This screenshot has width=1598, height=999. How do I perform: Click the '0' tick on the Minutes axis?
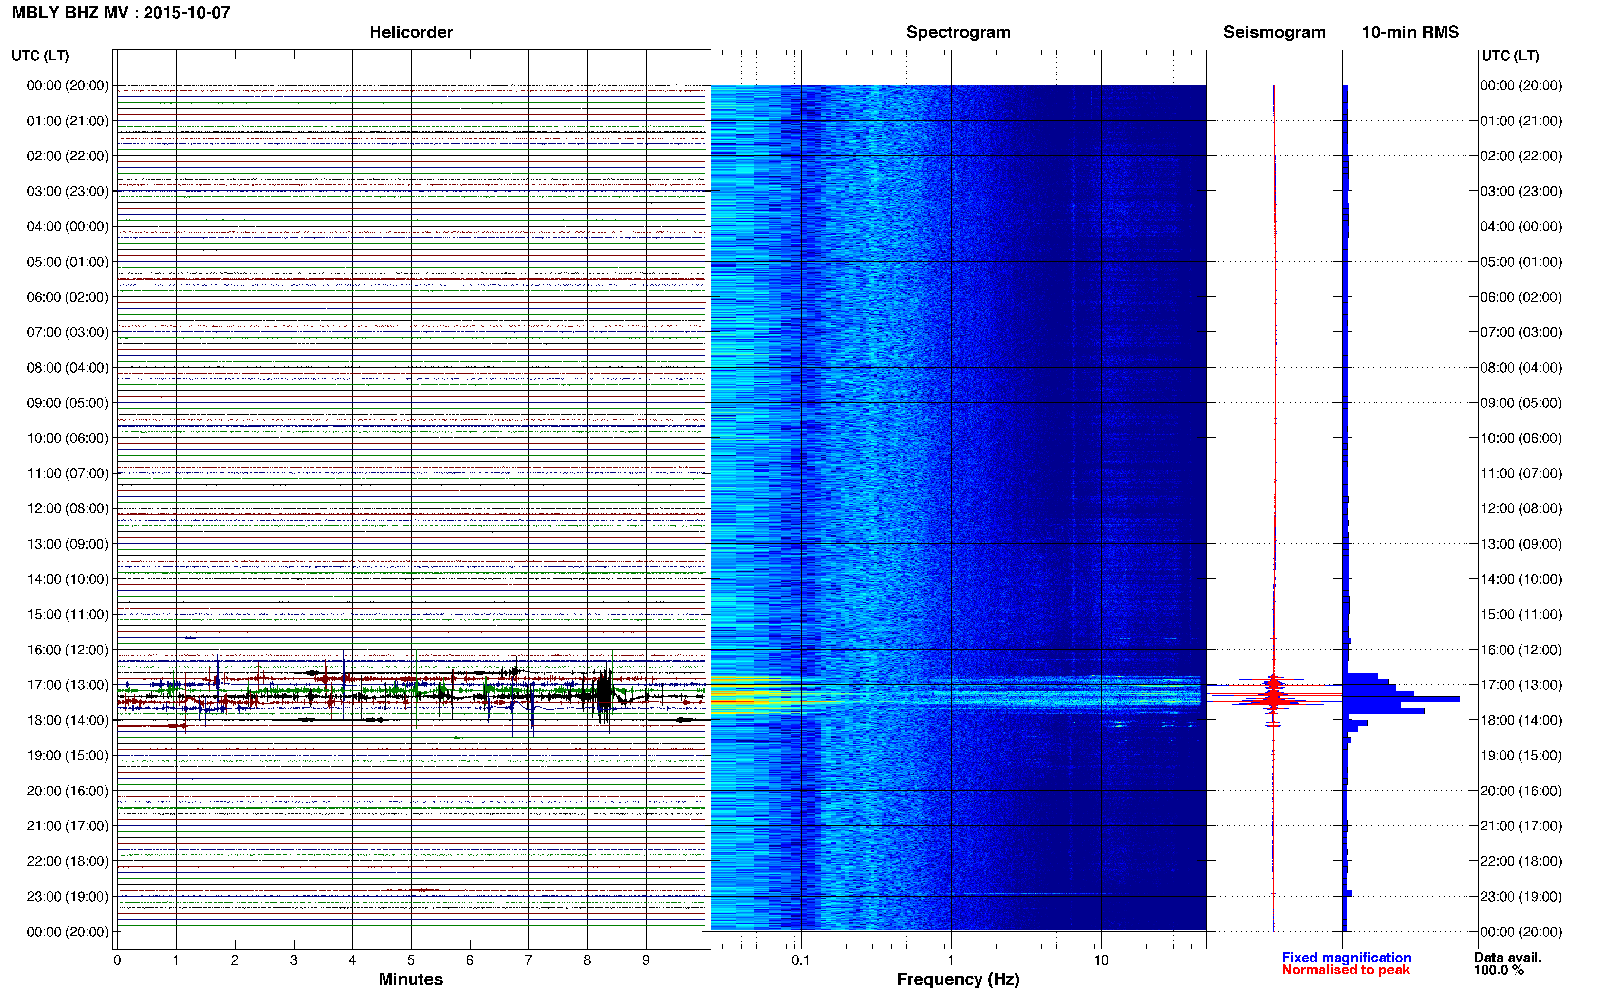coord(117,961)
